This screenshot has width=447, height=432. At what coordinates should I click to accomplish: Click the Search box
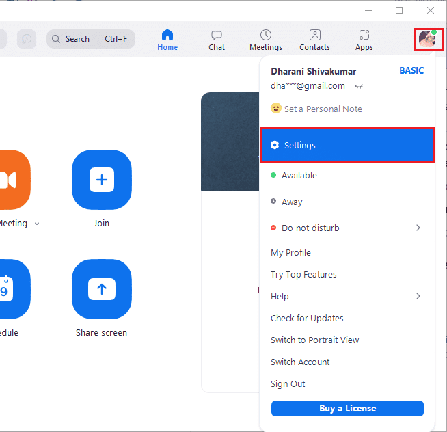(91, 39)
